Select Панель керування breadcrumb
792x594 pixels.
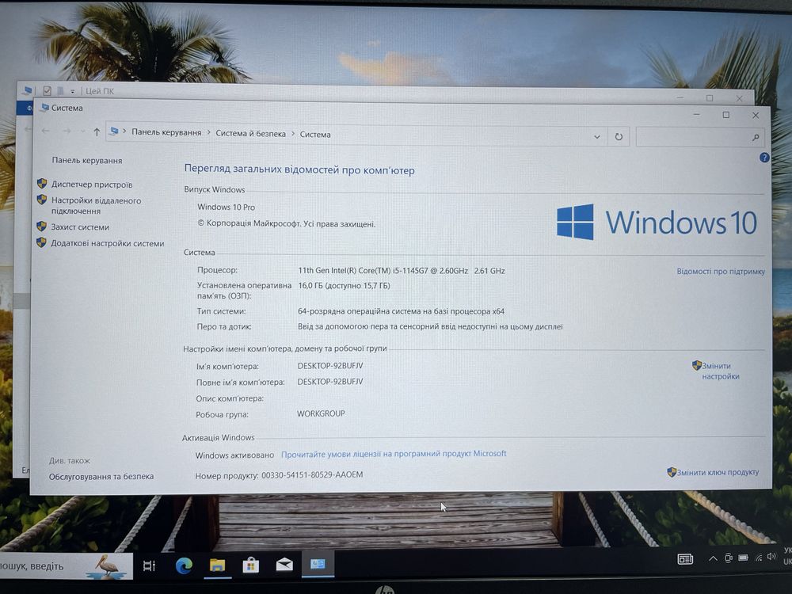[x=166, y=132]
